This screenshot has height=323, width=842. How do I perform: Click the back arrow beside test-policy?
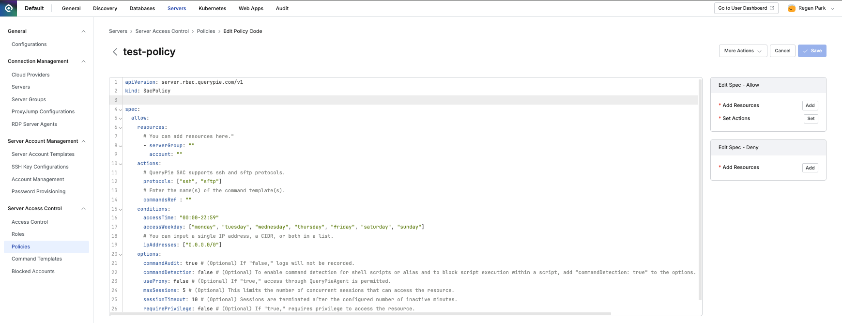(x=115, y=52)
